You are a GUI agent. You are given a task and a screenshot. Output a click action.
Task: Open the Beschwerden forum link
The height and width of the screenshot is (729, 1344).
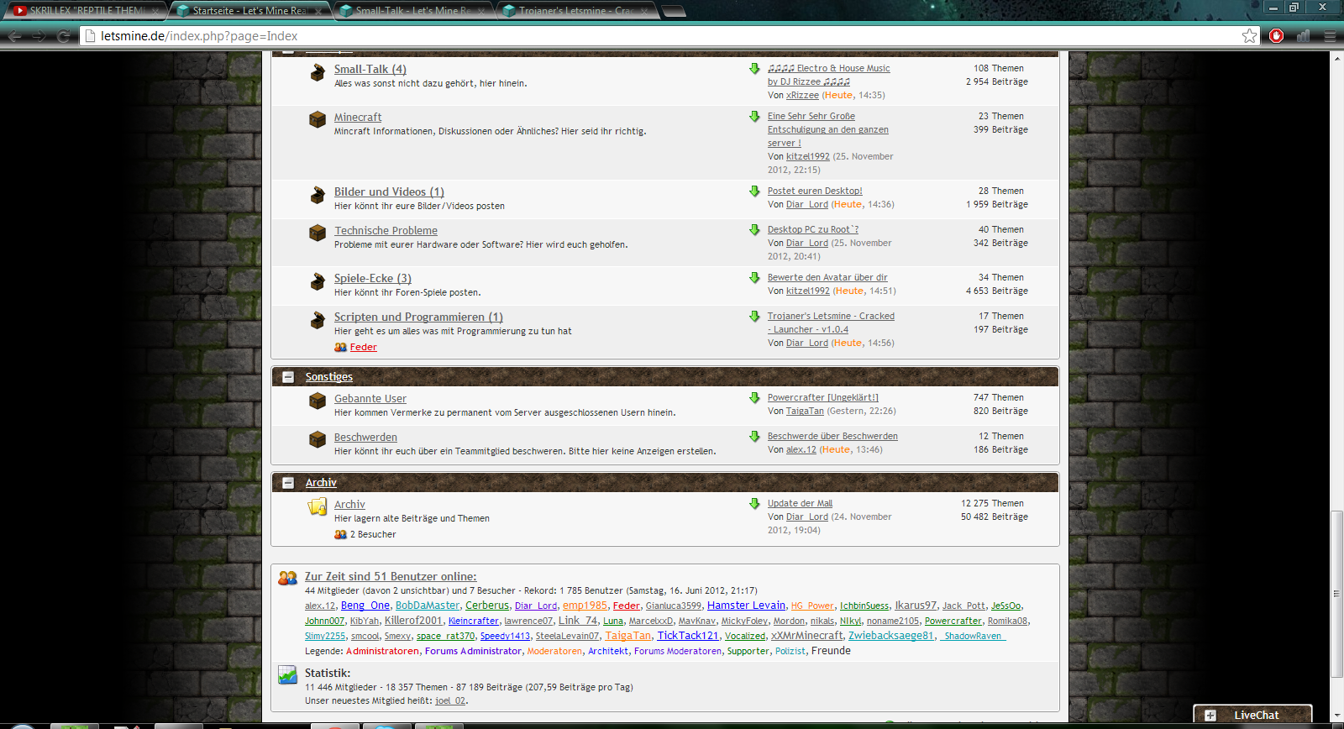click(x=365, y=438)
